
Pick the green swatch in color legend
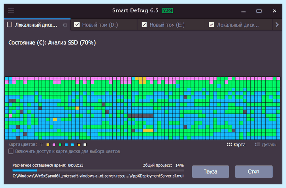point(60,145)
